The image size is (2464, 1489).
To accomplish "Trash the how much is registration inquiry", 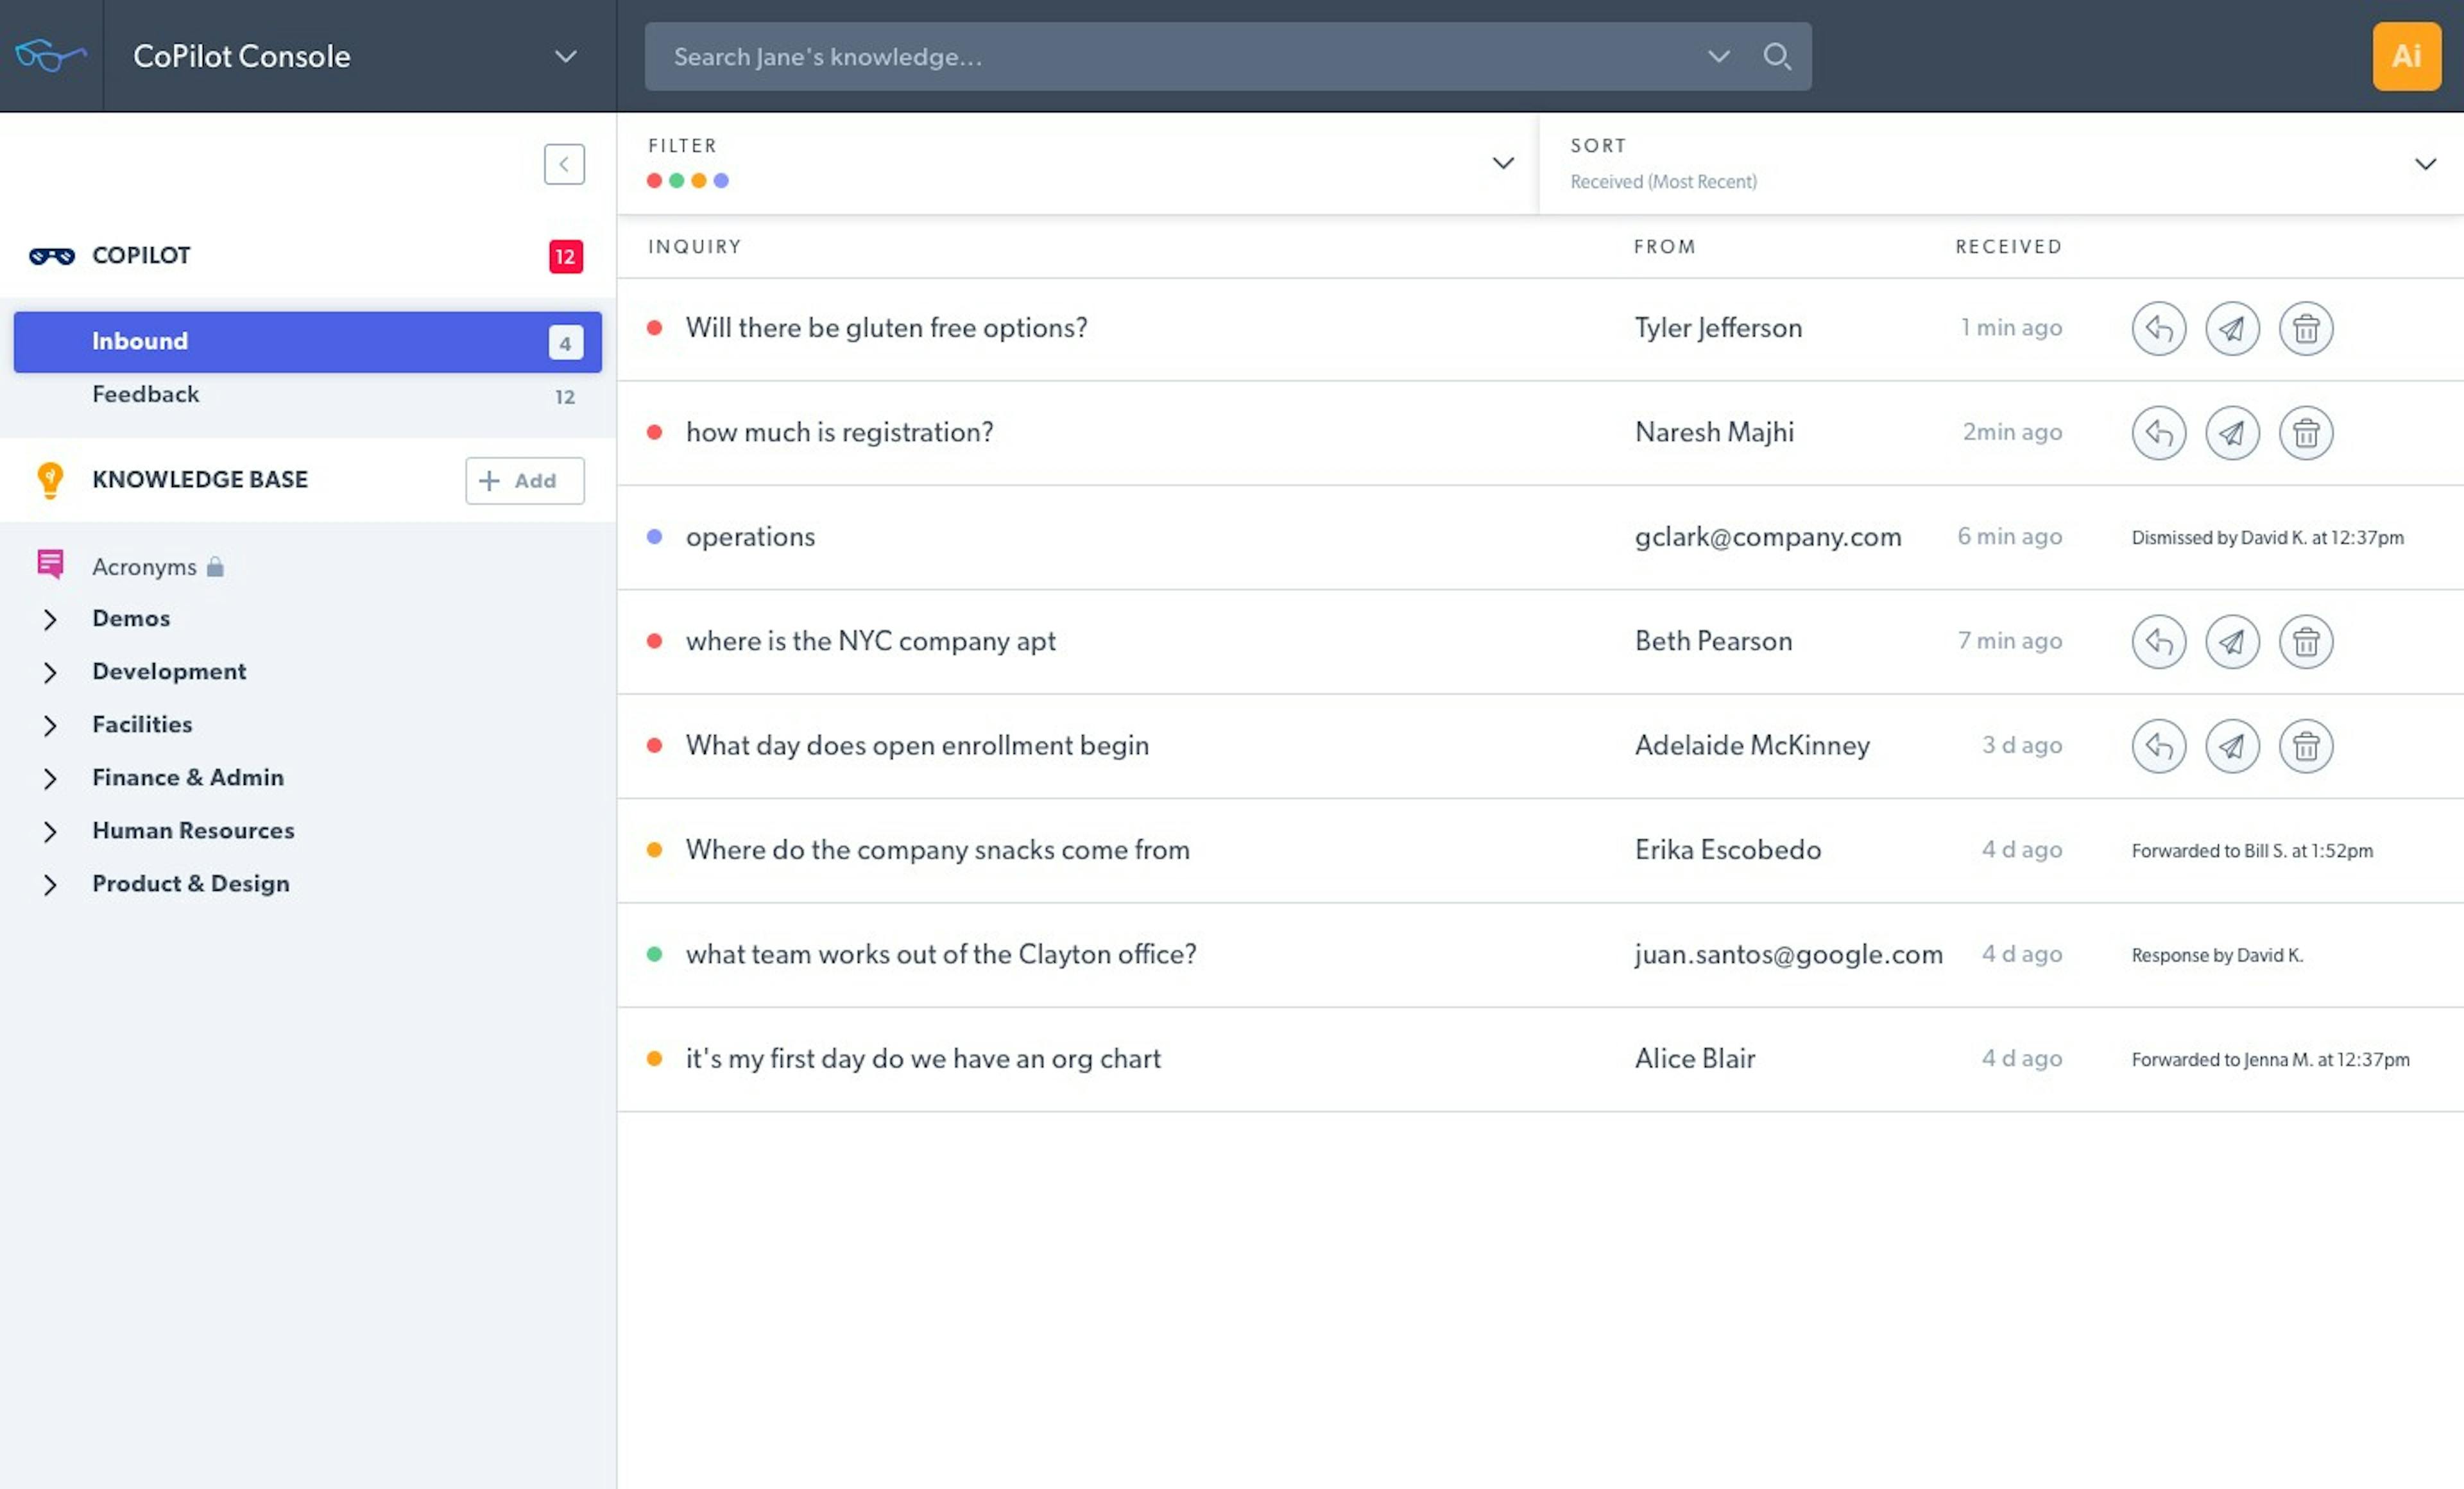I will [x=2306, y=433].
